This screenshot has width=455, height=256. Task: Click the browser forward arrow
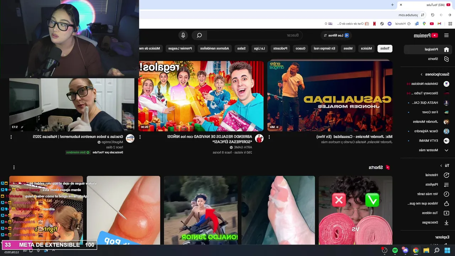441,15
